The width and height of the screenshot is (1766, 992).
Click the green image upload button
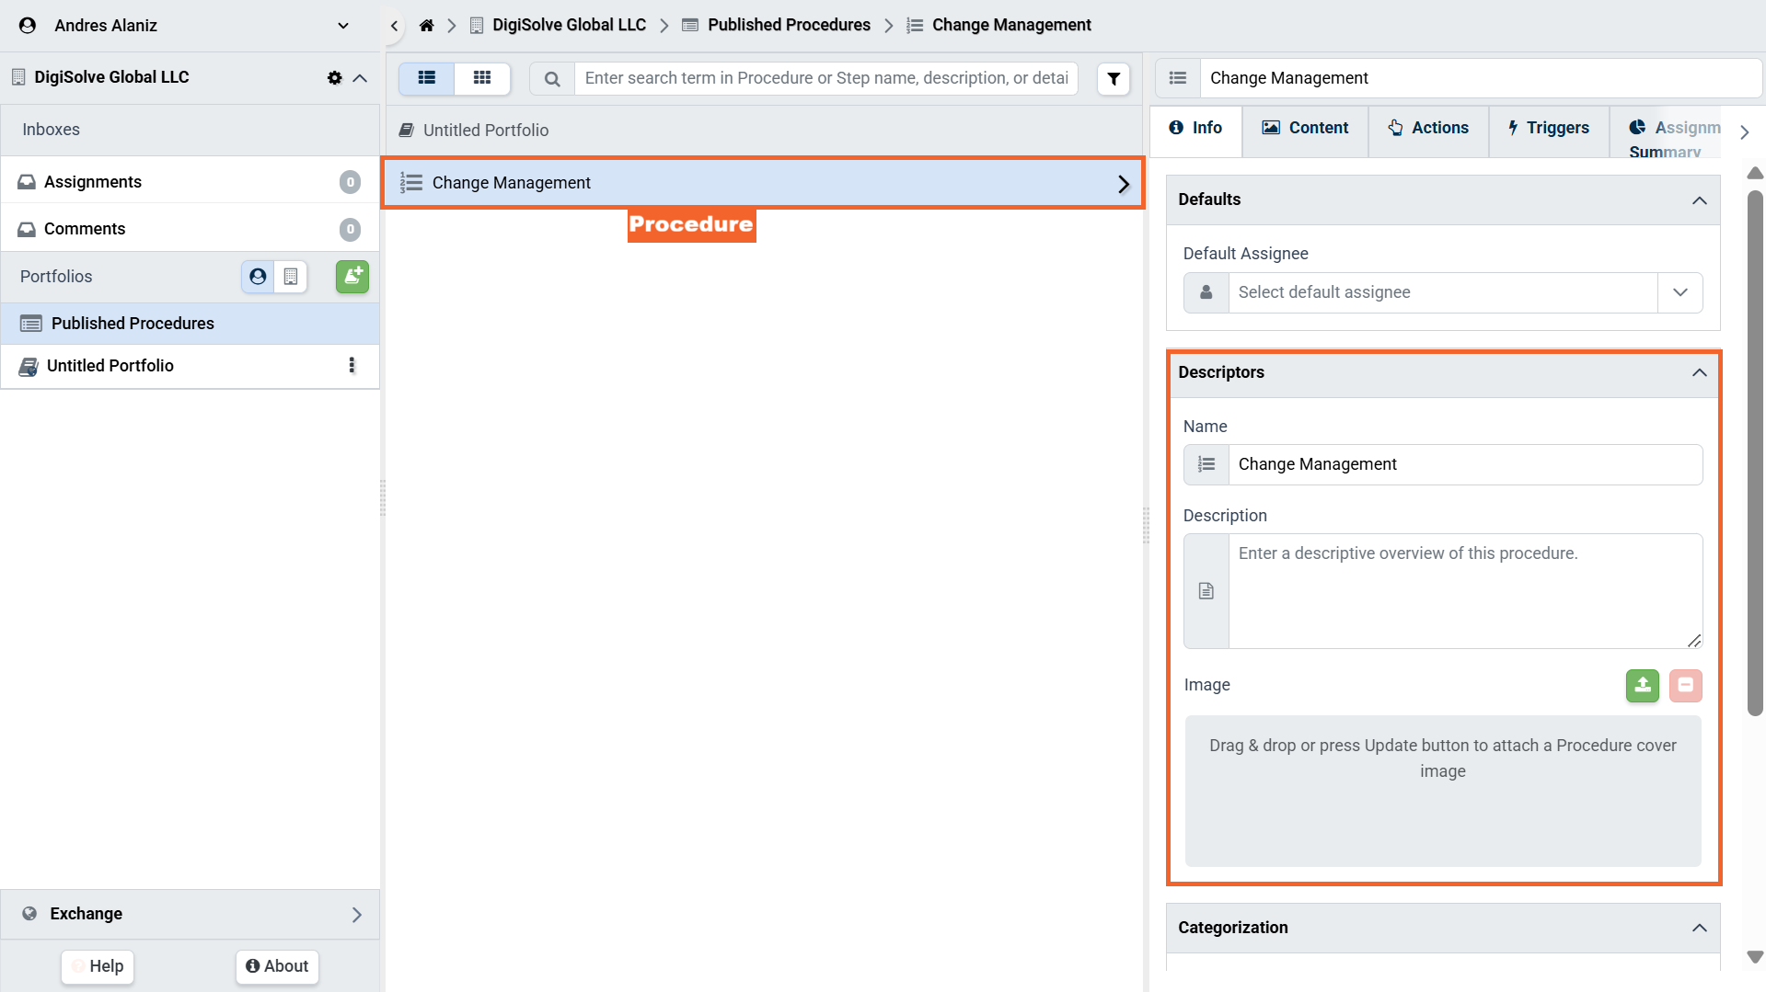click(1642, 686)
